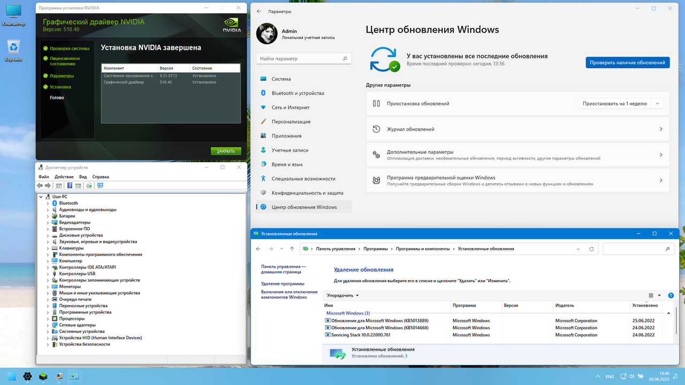
Task: Open address bar history dropdown in Installed Updates
Action: pyautogui.click(x=578, y=249)
